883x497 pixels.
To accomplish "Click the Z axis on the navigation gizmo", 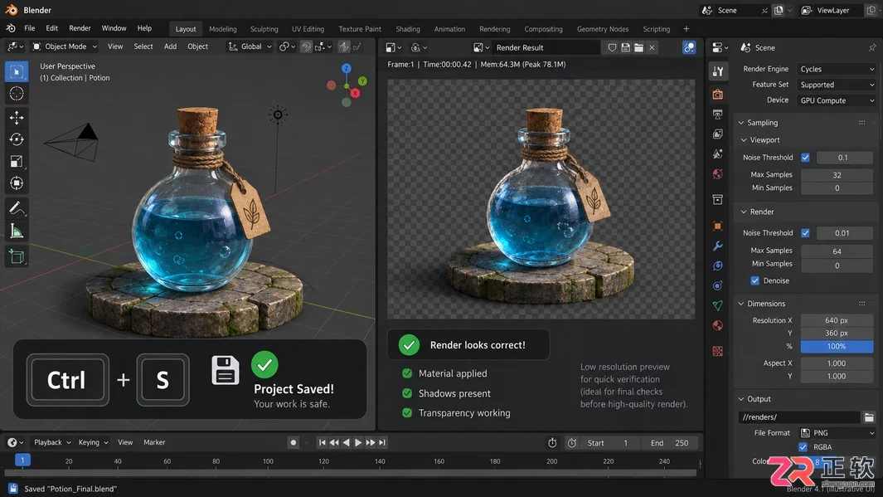I will [x=347, y=68].
